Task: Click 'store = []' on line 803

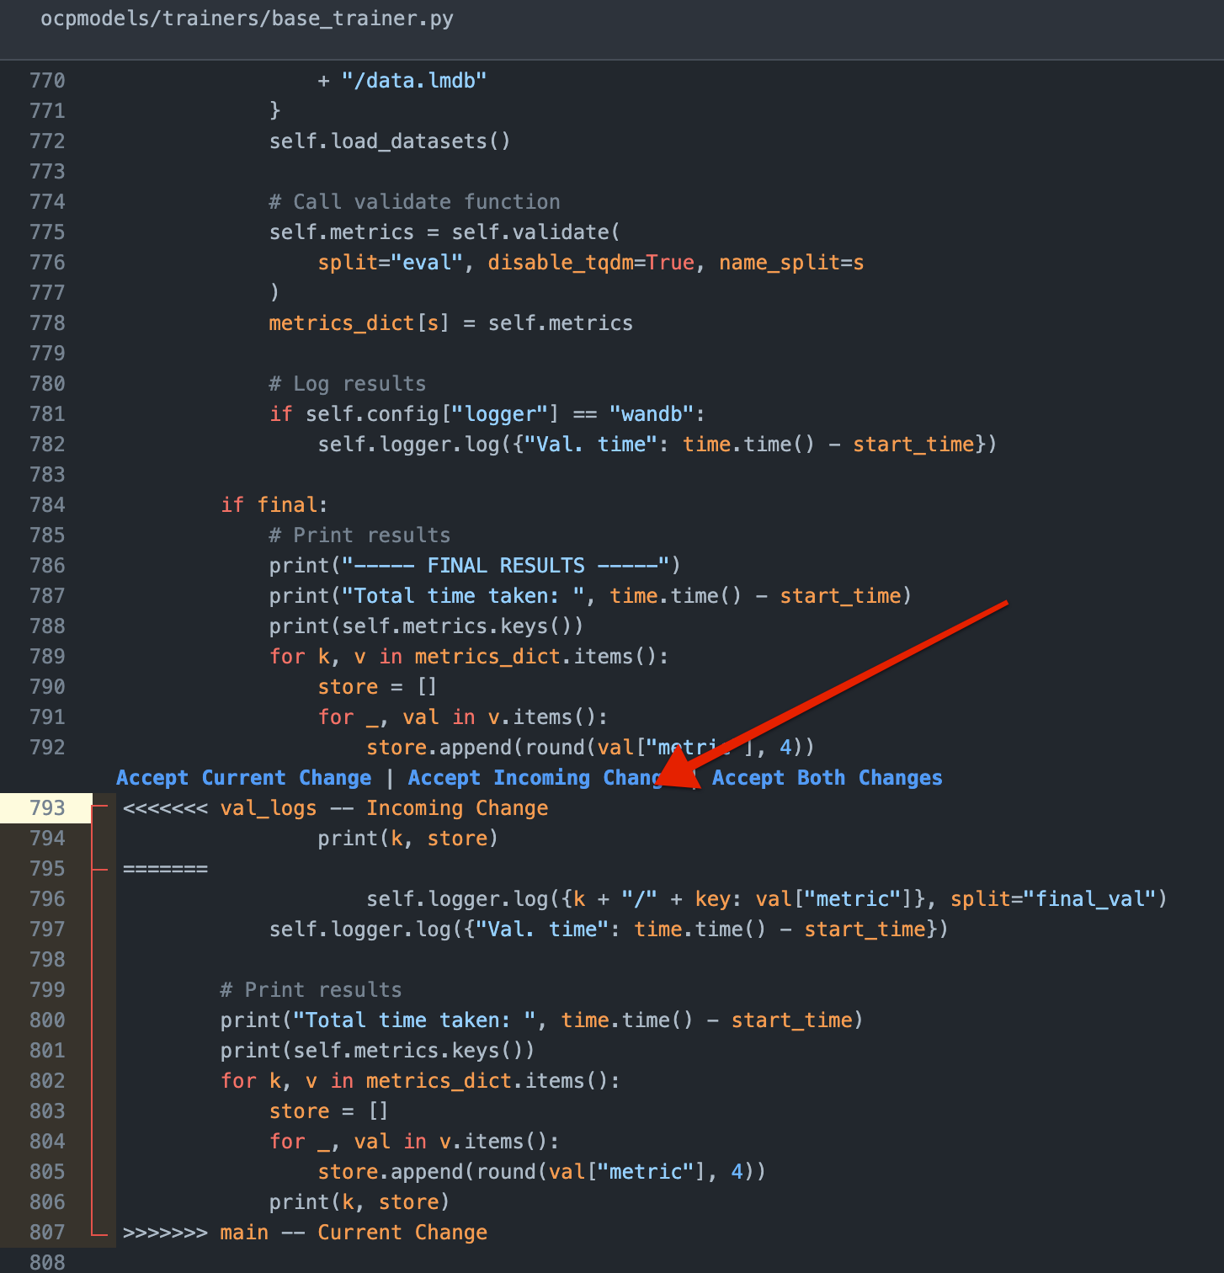Action: pyautogui.click(x=328, y=1111)
